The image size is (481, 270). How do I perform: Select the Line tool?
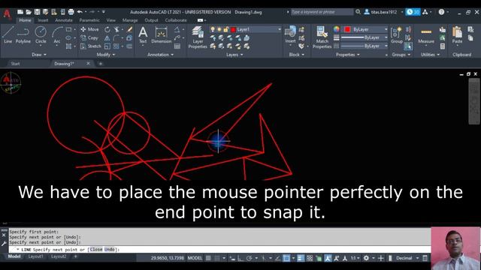coord(8,34)
